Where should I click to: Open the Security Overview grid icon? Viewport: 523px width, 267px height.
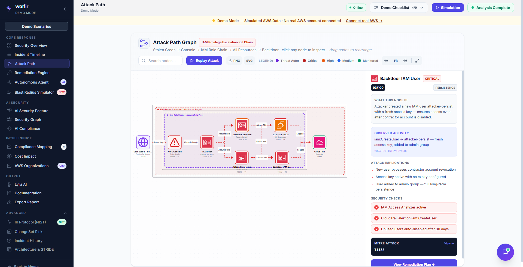click(x=9, y=45)
